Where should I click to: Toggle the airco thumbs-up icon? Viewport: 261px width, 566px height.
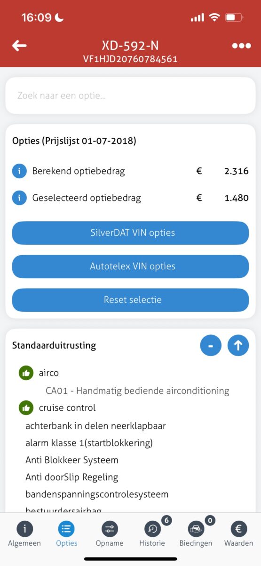[26, 373]
